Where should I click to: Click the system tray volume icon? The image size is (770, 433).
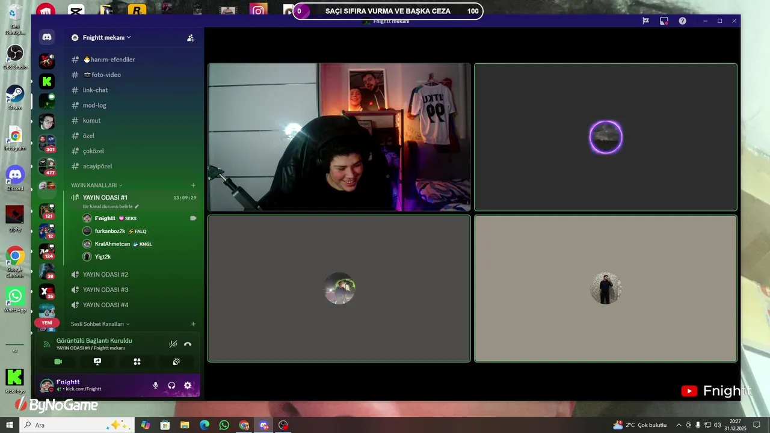[x=717, y=425]
